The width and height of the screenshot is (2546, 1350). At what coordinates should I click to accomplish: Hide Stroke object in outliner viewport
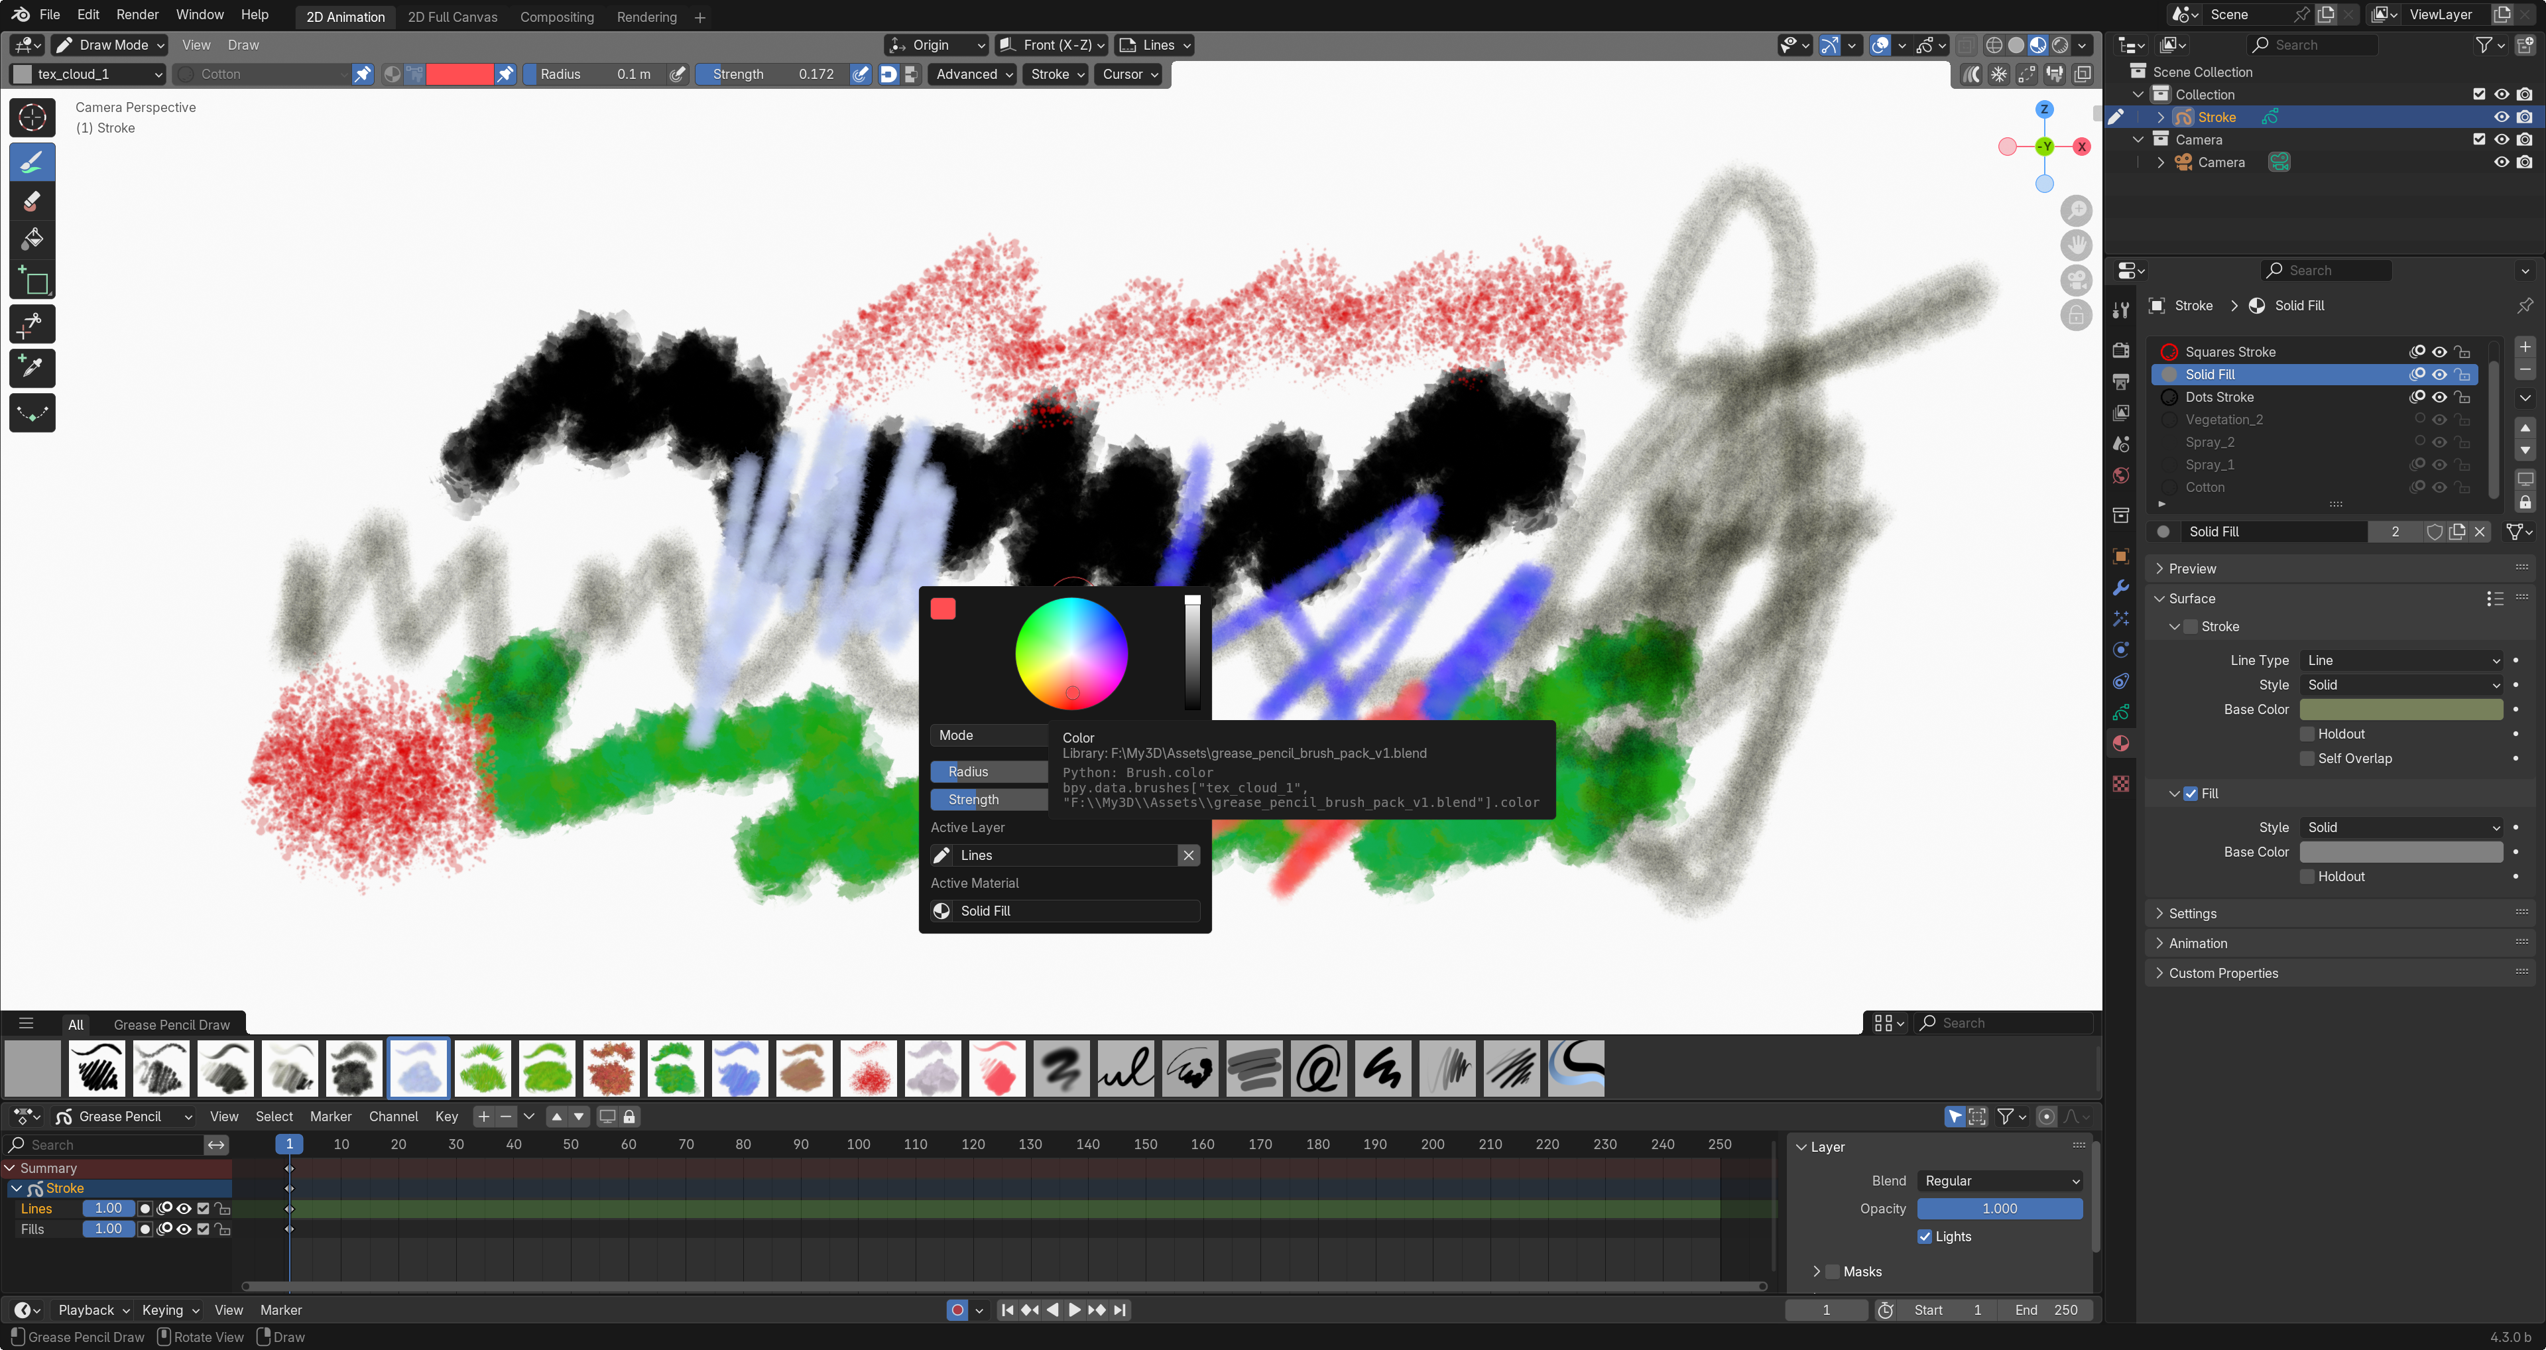pos(2502,117)
